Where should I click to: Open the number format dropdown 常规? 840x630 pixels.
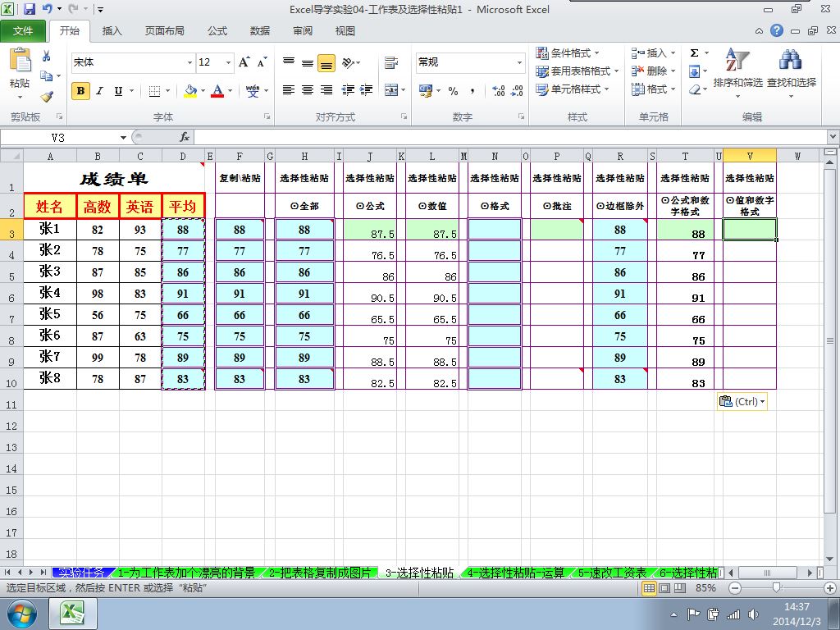519,62
